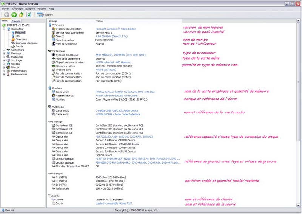Select Résumé in the sidebar tree
The height and width of the screenshot is (214, 302).
click(20, 32)
